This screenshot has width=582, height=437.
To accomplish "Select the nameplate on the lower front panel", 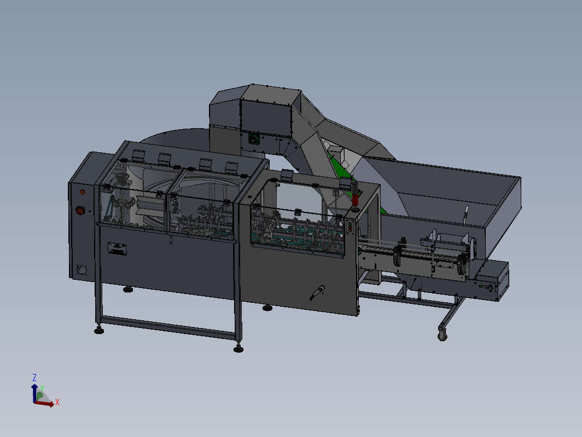I will click(x=117, y=249).
